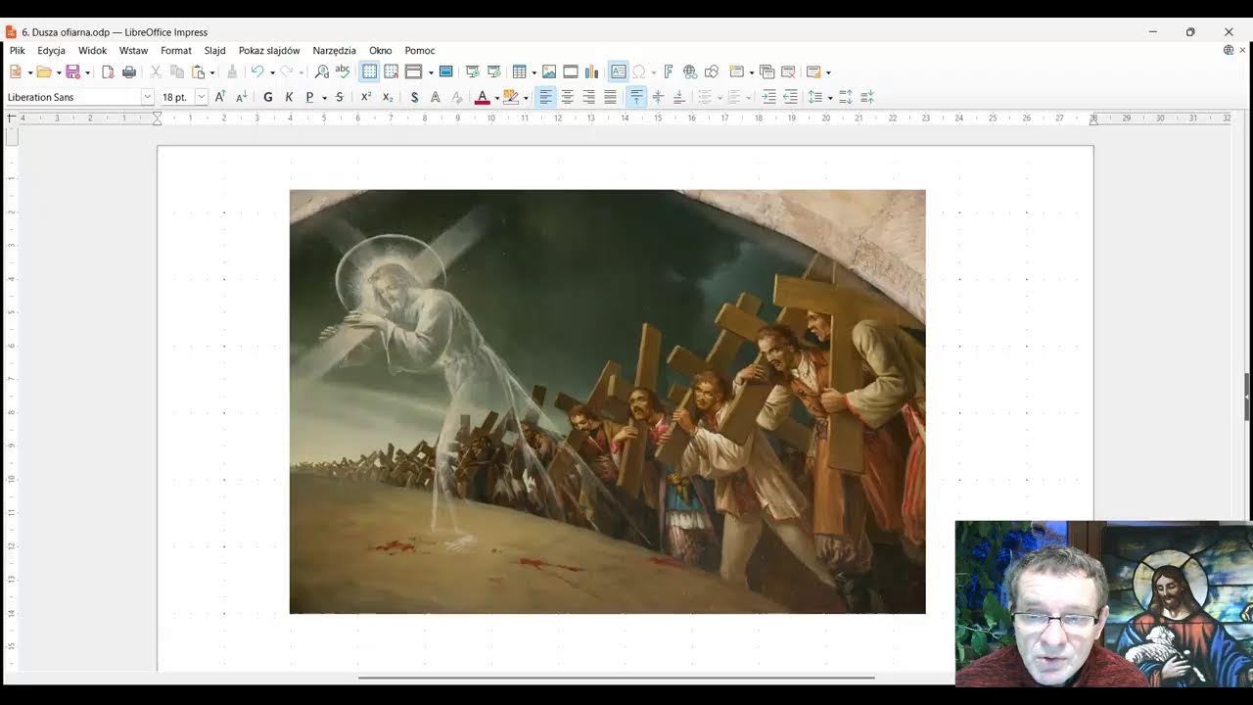
Task: Click the Slide Layout icon
Action: click(812, 71)
